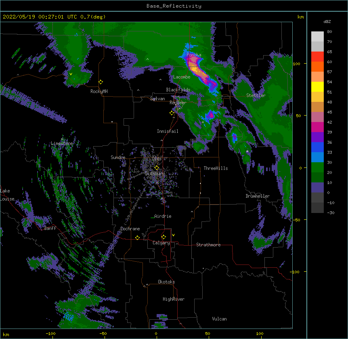Click the Vulcan label
The width and height of the screenshot is (348, 339).
(219, 319)
